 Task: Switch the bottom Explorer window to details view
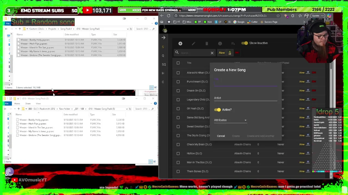coord(150,162)
